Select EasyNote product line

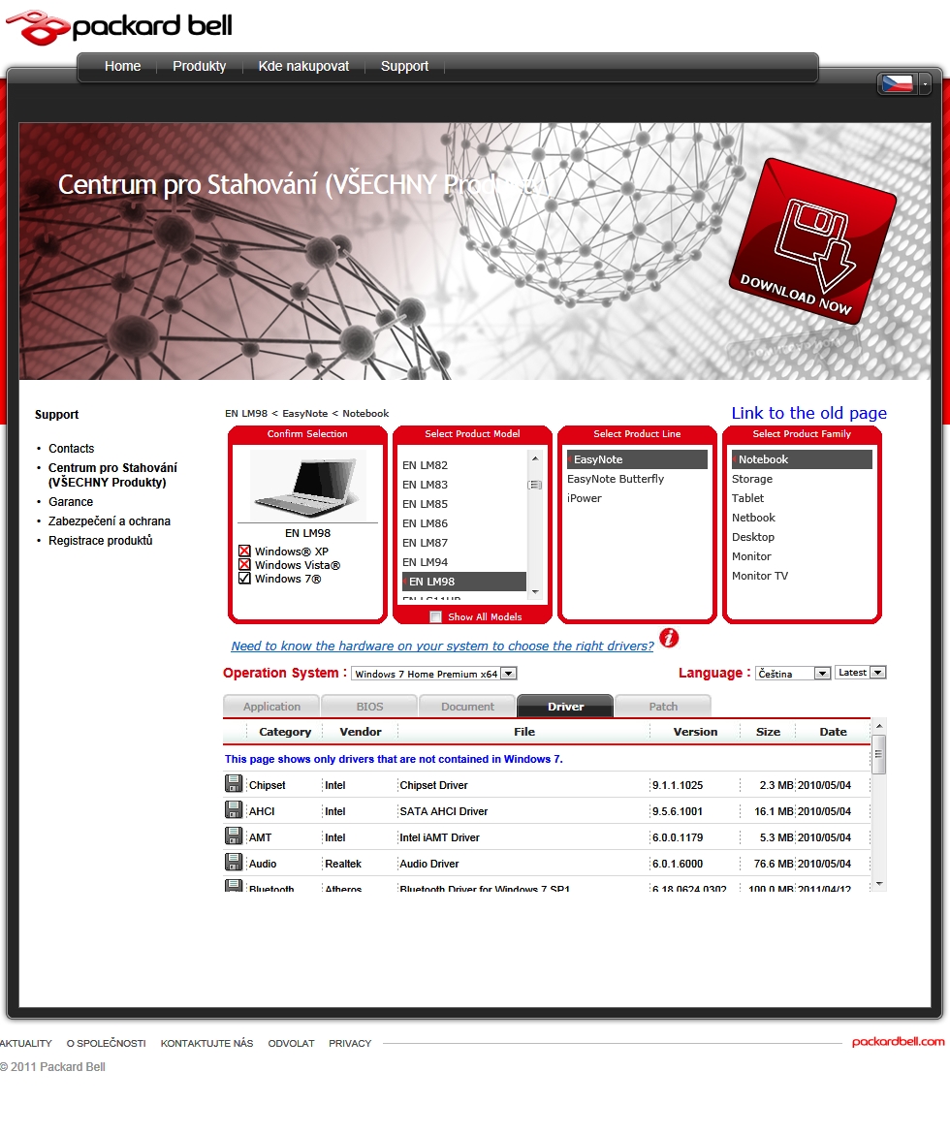[637, 459]
